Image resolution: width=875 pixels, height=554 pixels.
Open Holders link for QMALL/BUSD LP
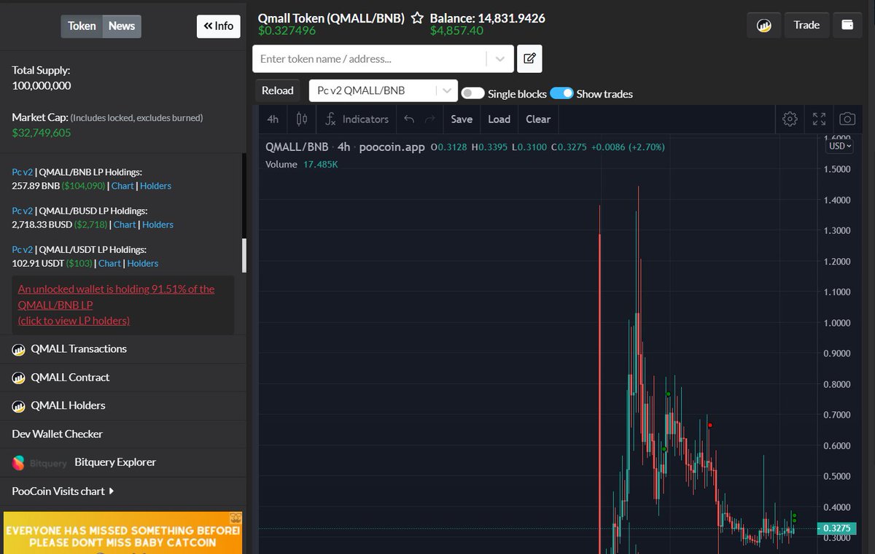[157, 225]
